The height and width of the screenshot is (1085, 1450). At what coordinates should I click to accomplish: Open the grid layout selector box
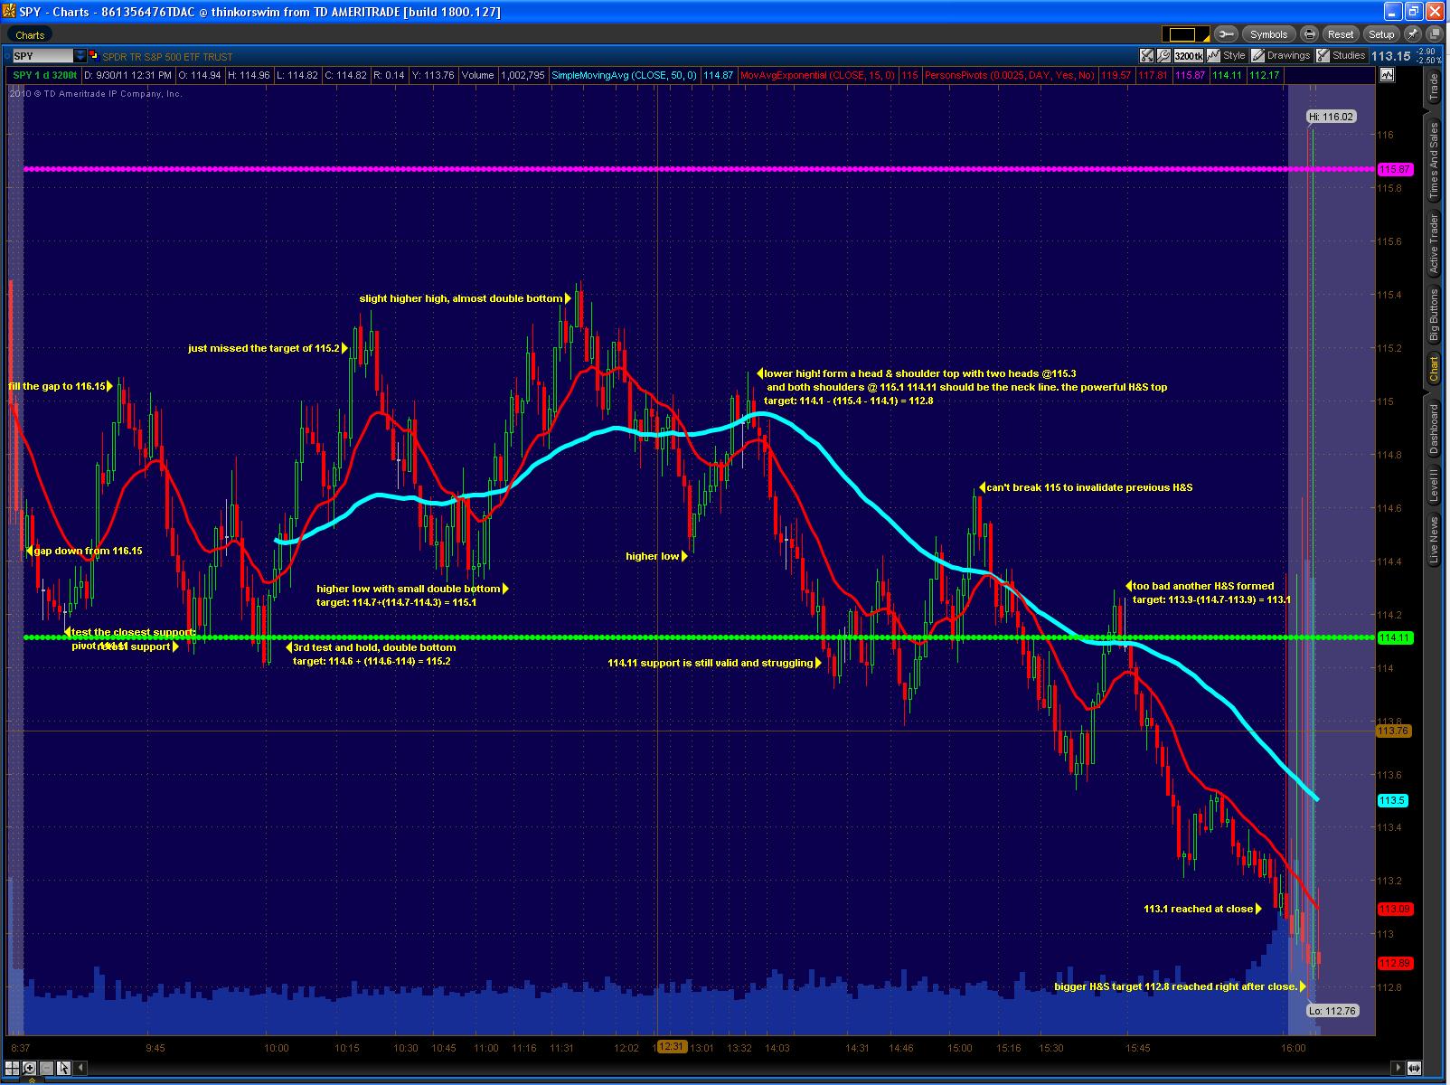click(x=1186, y=34)
